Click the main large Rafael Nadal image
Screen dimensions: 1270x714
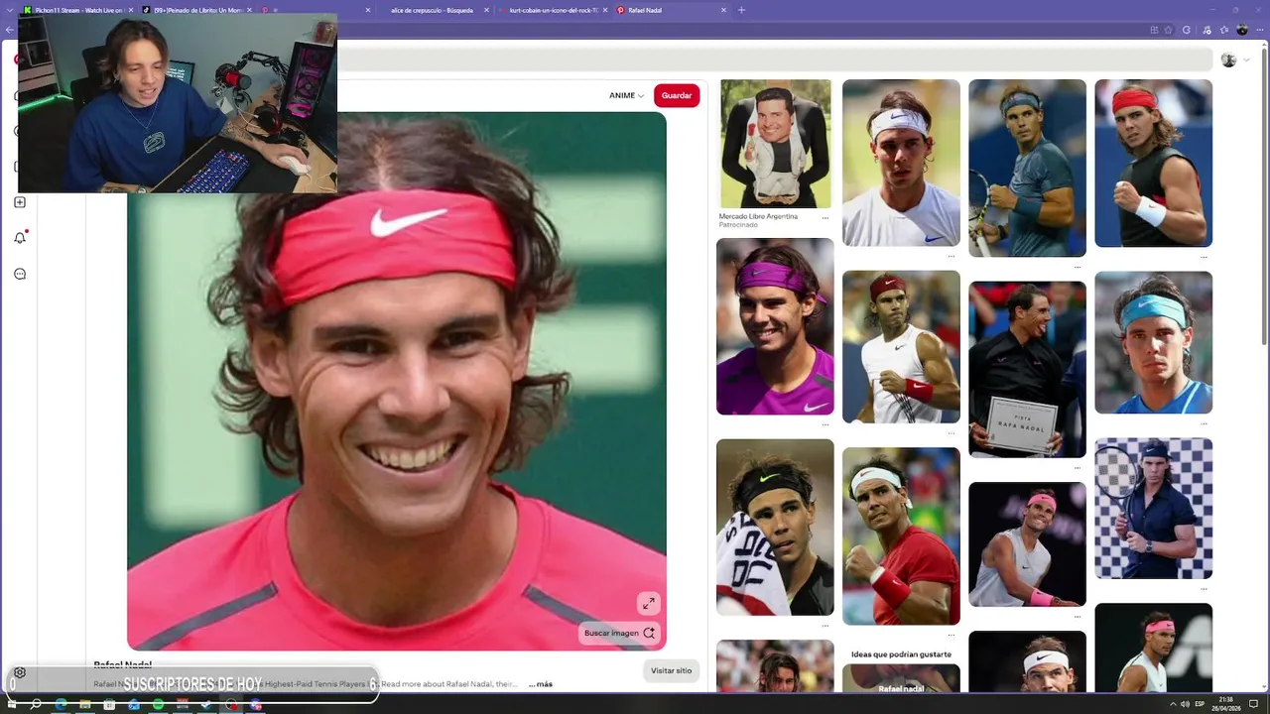click(397, 381)
